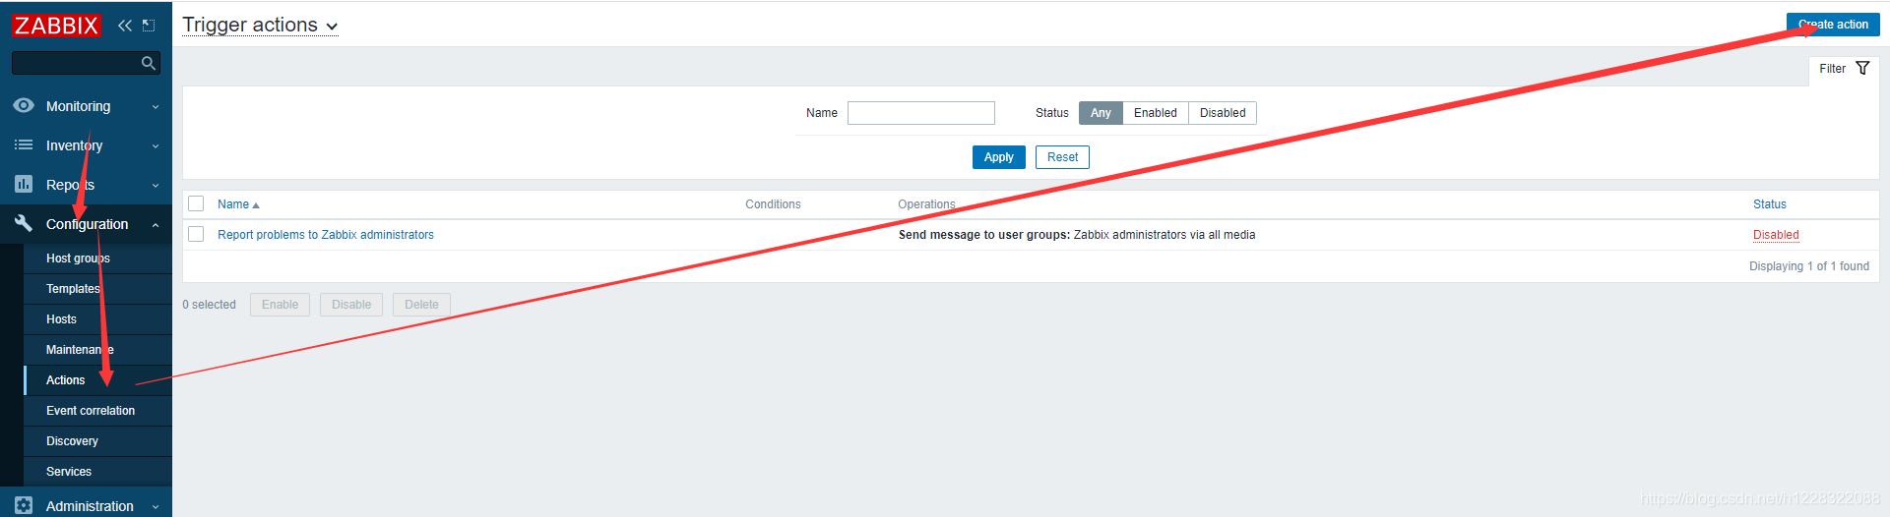This screenshot has width=1890, height=517.
Task: Set Status filter to Enabled
Action: [1156, 113]
